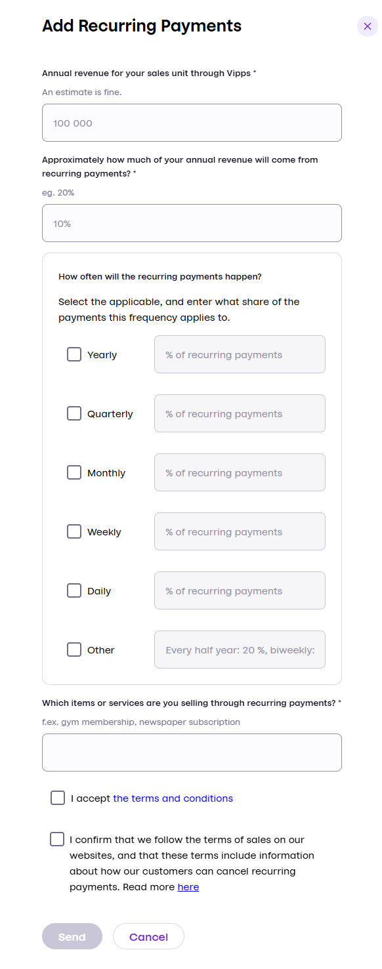Enable the Quarterly payment frequency checkbox
This screenshot has height=969, width=382.
coord(74,413)
